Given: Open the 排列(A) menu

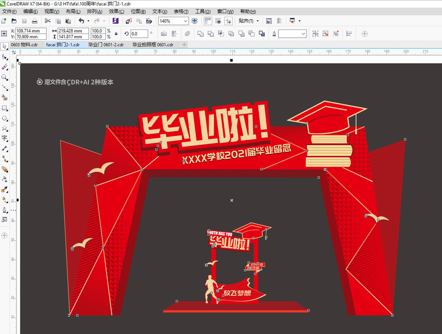Looking at the screenshot, I should 95,12.
